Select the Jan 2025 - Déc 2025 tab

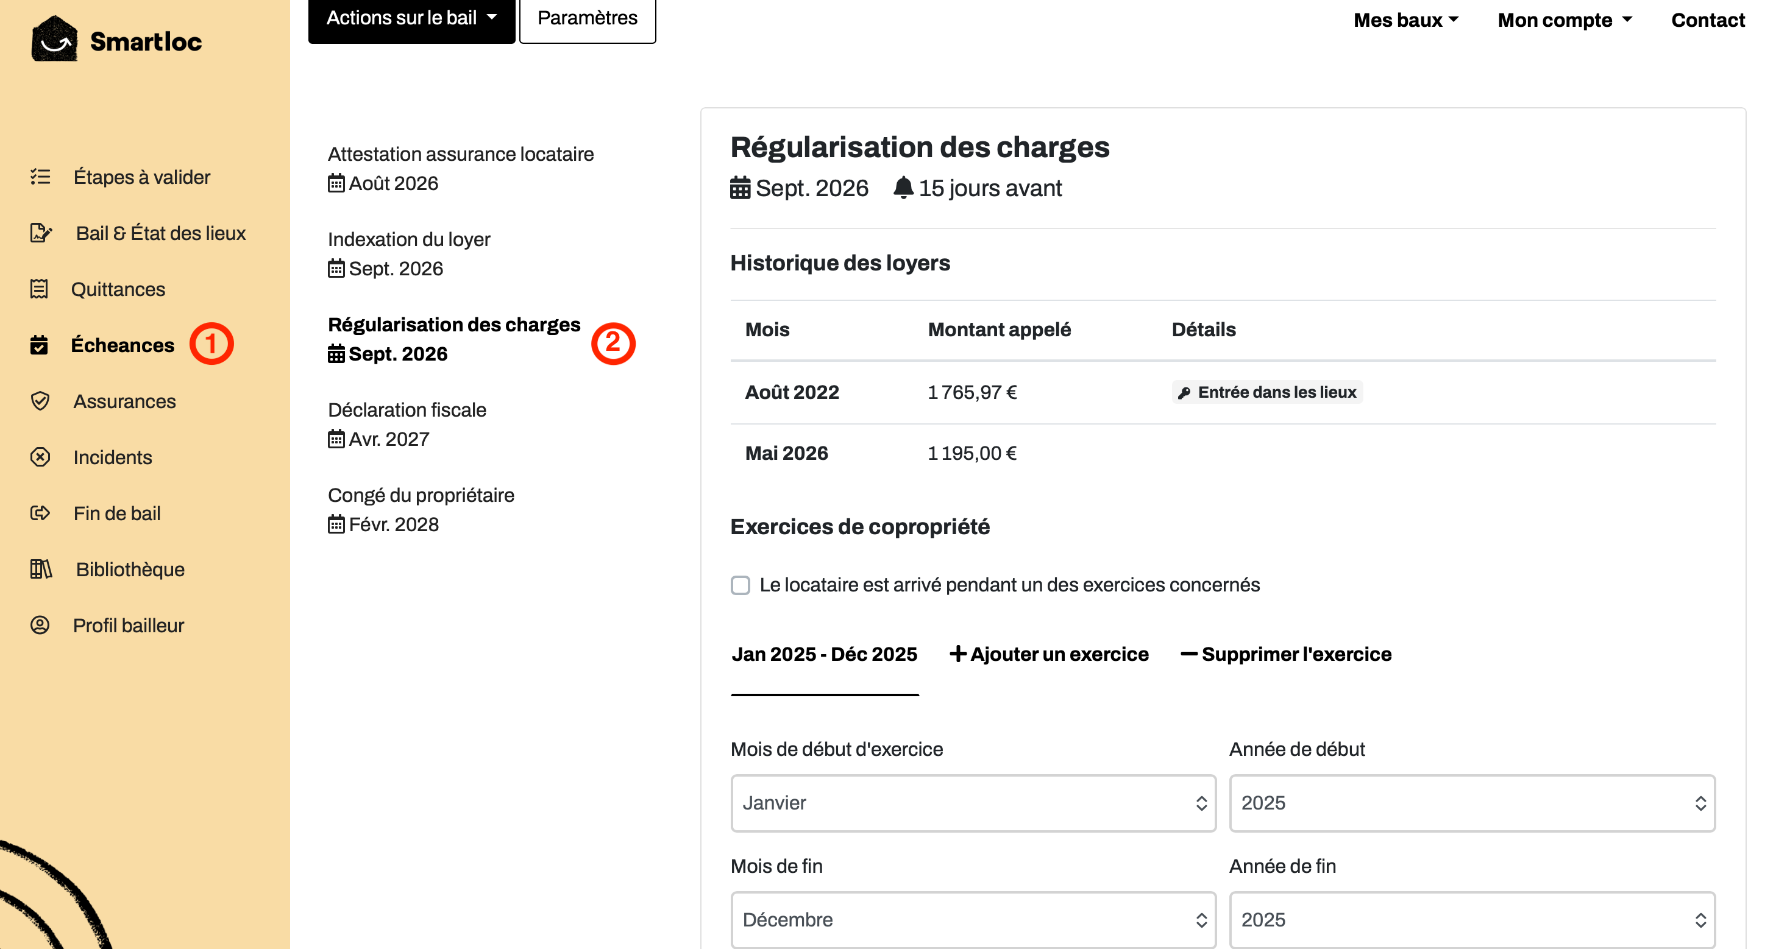coord(825,654)
